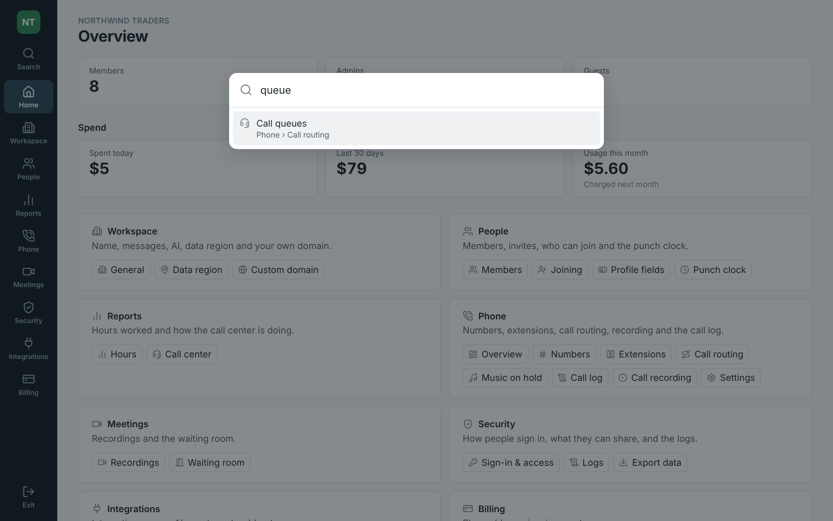Click the Billing card heading

tap(491, 509)
